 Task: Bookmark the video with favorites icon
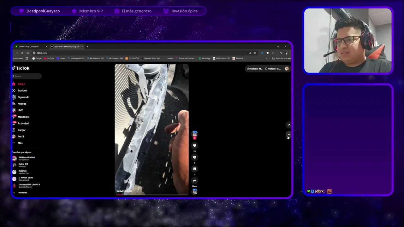coord(195,169)
